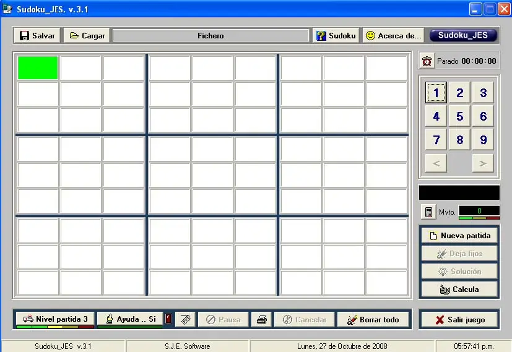Select number 8 on the keypad
This screenshot has width=512, height=352.
point(459,140)
